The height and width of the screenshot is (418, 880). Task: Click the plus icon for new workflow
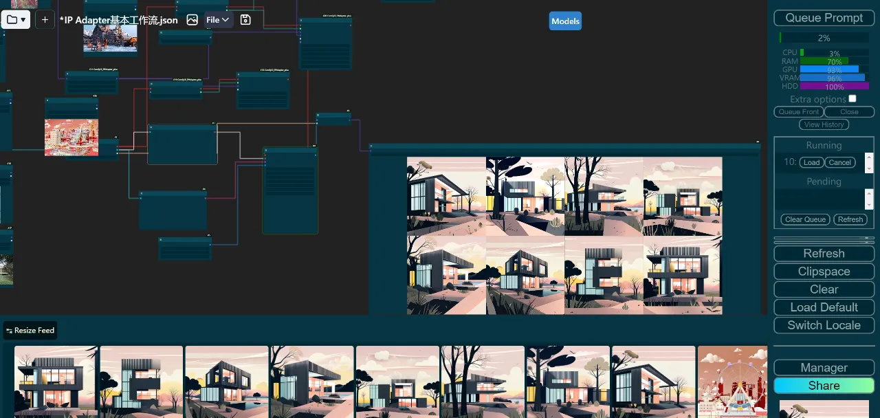45,20
